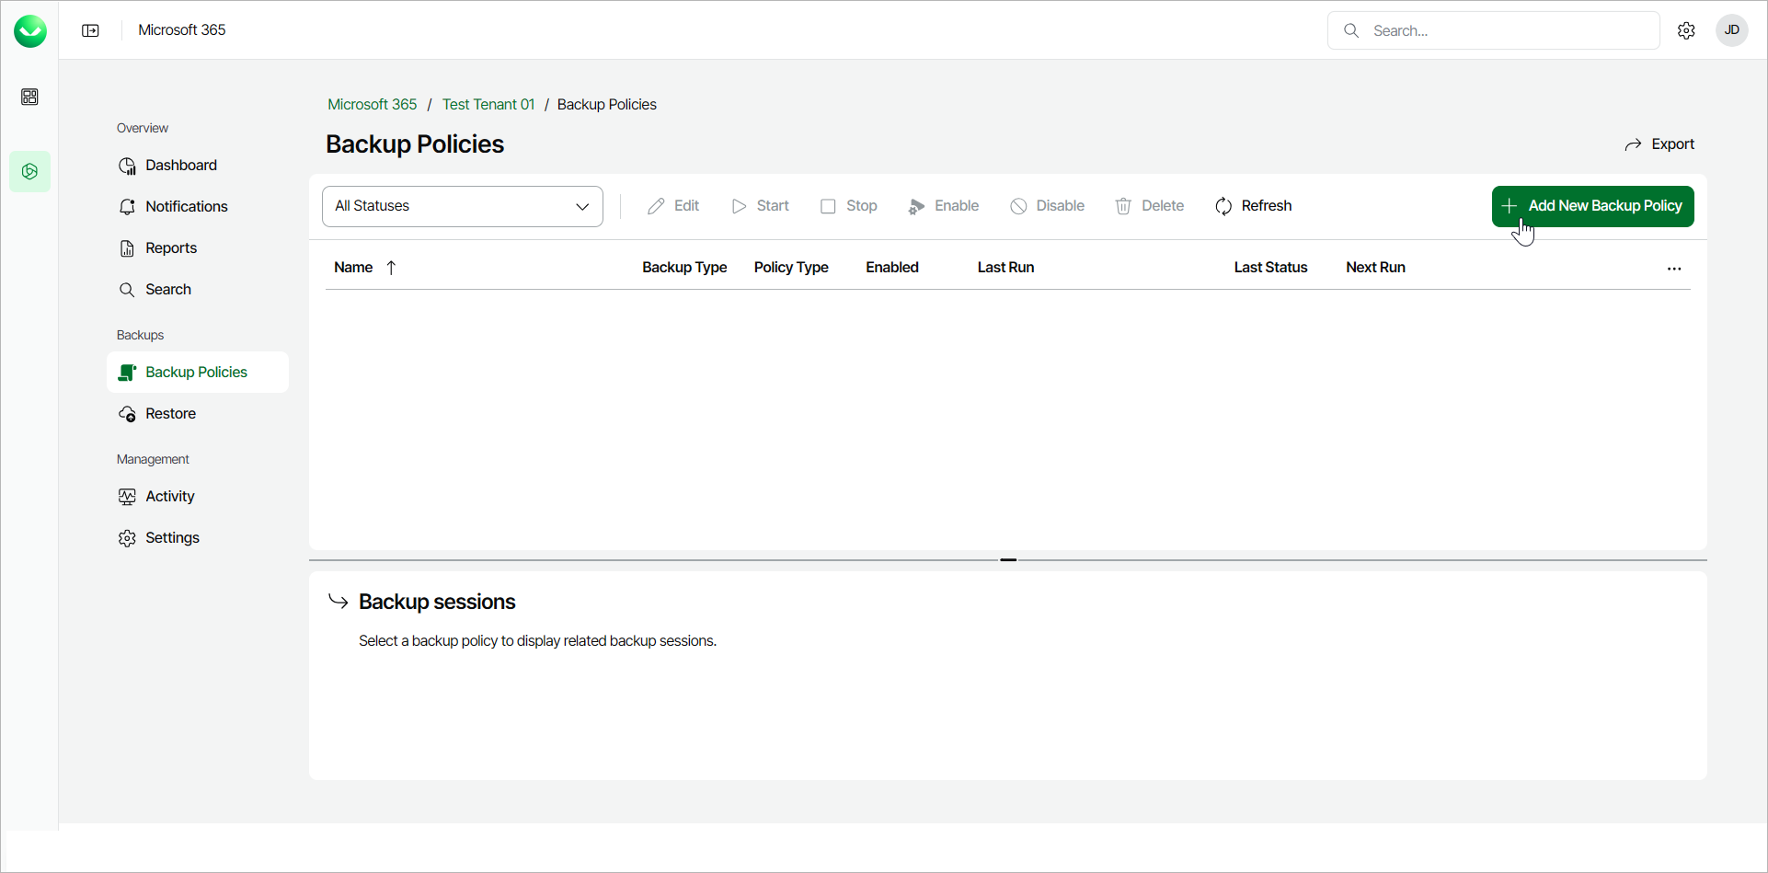
Task: Click the dashboard grid icon in left rail
Action: (x=29, y=97)
